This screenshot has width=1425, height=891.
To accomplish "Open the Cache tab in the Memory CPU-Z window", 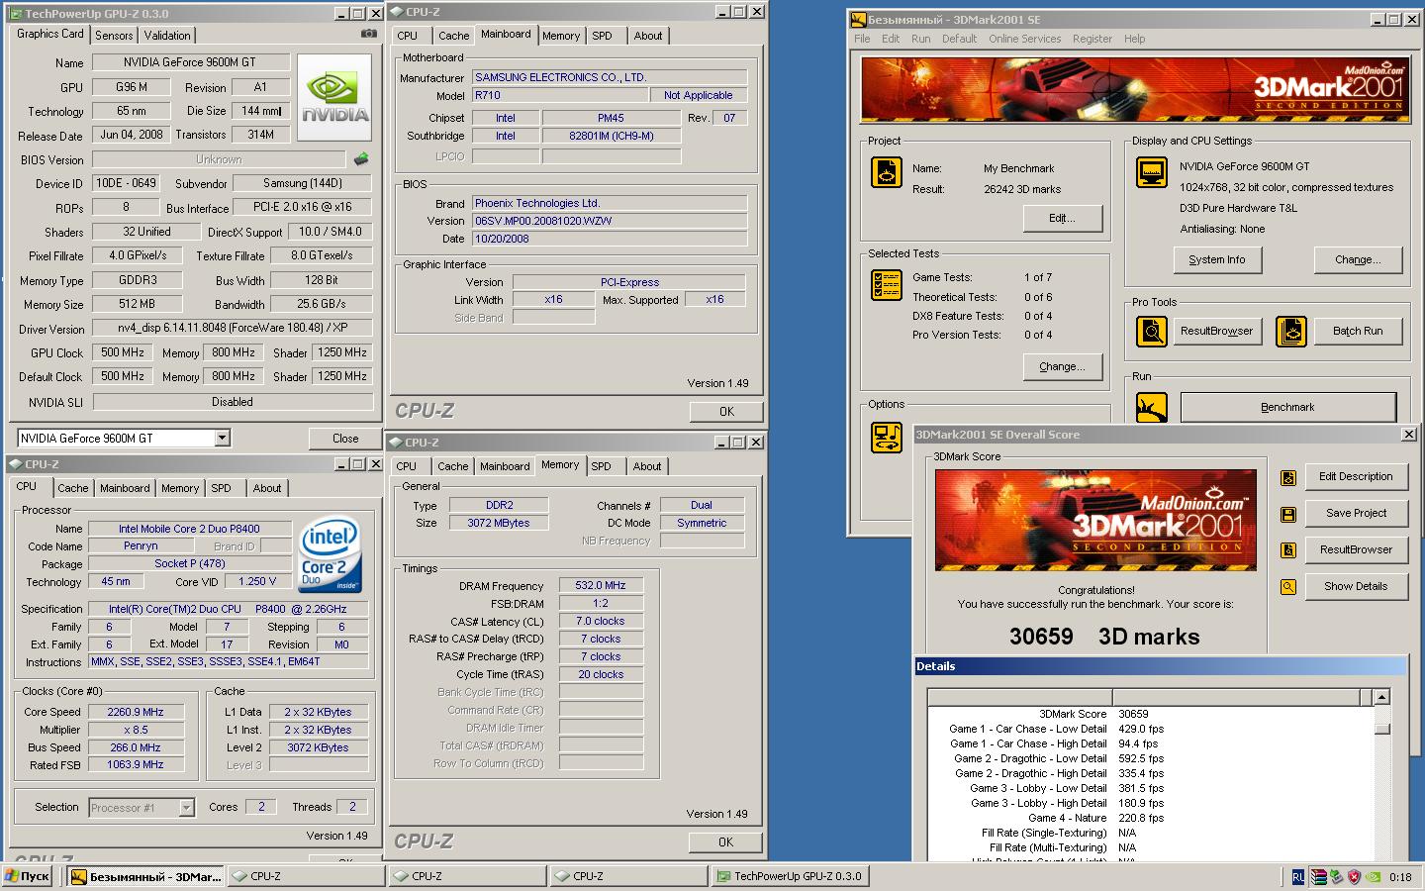I will [452, 466].
